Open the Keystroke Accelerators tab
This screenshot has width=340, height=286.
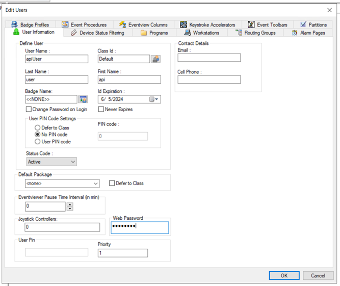click(x=207, y=24)
